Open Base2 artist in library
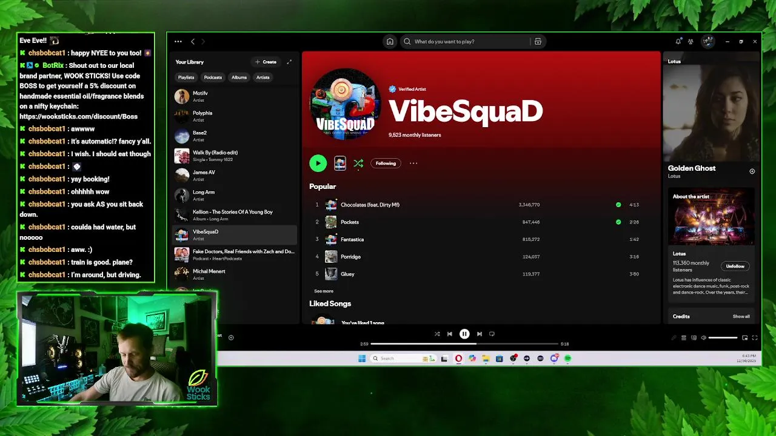This screenshot has width=776, height=436. point(235,136)
